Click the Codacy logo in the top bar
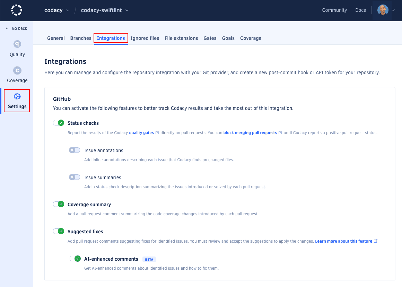The height and width of the screenshot is (287, 402). [x=16, y=10]
